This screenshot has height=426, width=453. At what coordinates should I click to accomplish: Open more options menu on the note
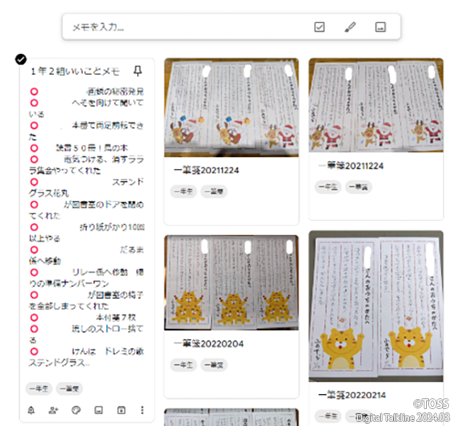[x=142, y=410]
